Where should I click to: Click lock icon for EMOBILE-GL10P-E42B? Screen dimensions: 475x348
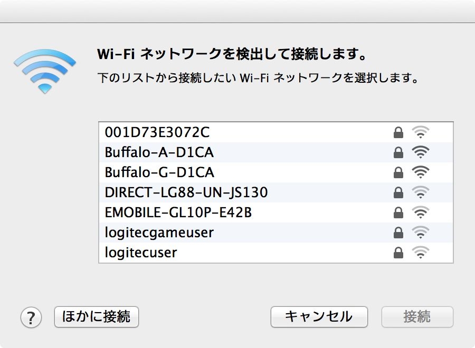coord(398,212)
